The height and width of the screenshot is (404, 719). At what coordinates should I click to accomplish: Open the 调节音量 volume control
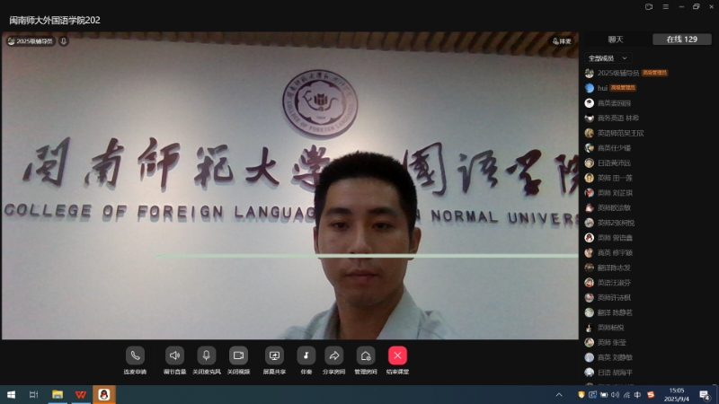pos(174,356)
